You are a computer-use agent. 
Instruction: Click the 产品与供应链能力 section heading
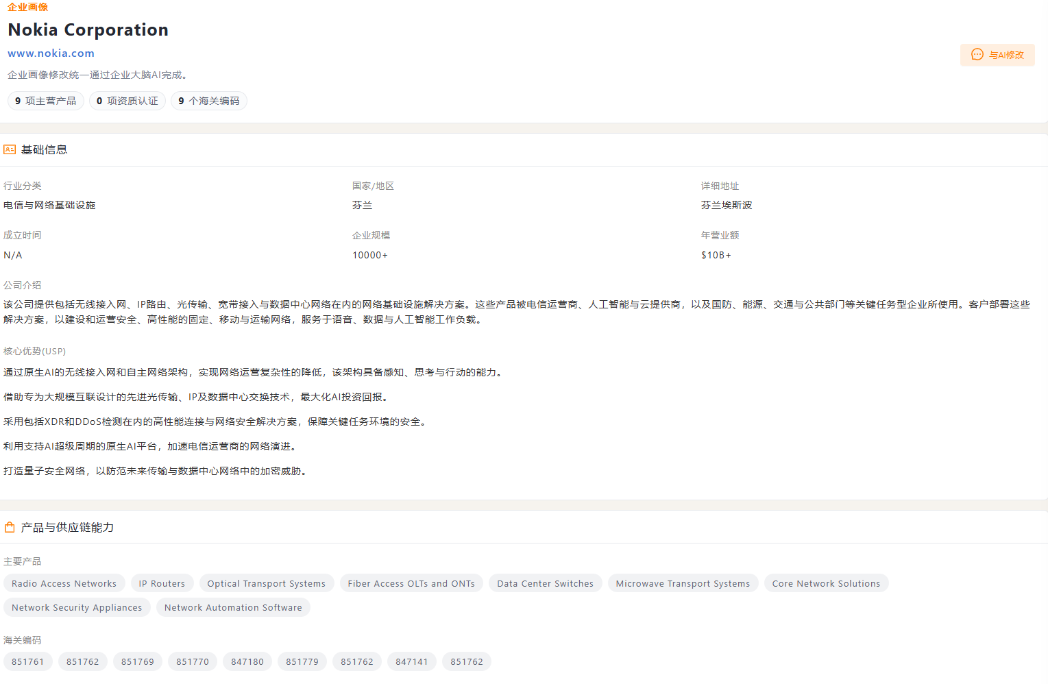(68, 527)
